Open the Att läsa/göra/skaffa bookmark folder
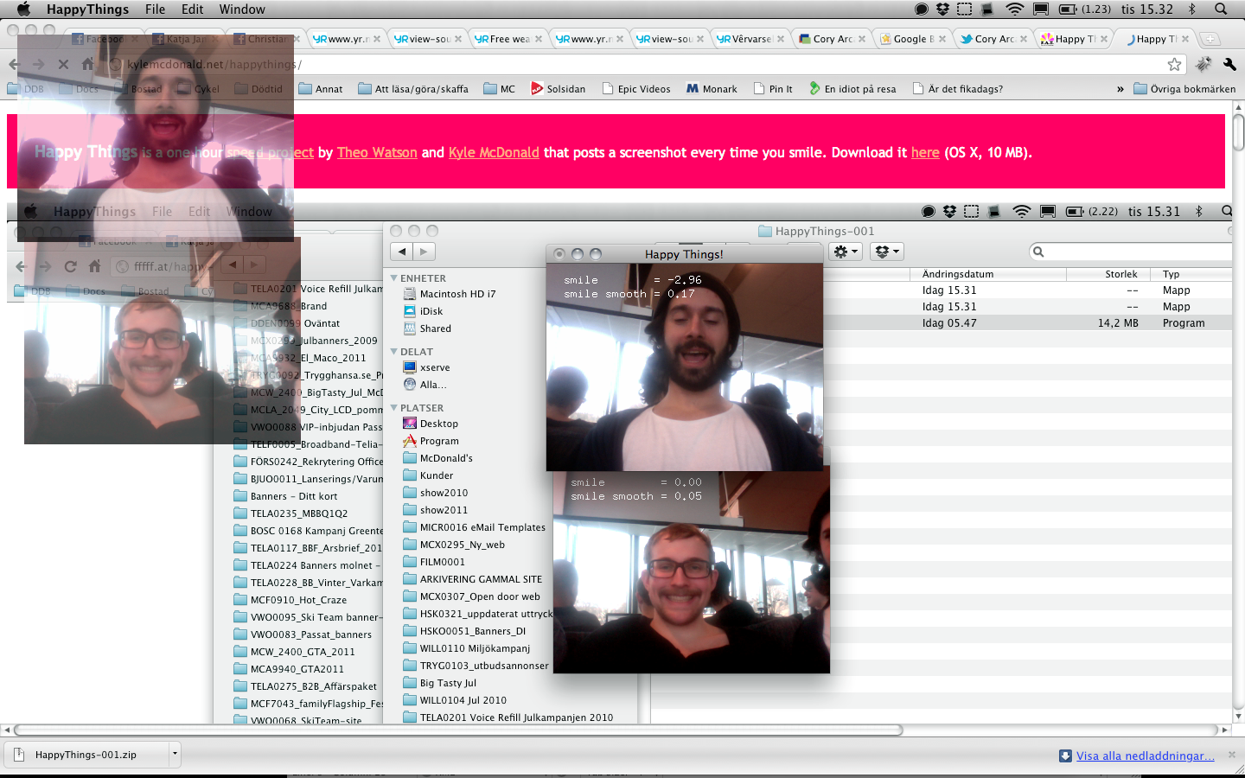1245x778 pixels. point(413,89)
